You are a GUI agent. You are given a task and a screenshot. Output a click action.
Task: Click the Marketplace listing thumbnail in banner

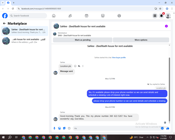(x=55, y=34)
